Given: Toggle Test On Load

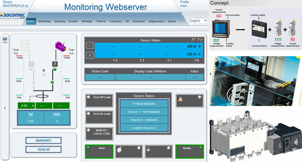Looking at the screenshot, I should (99, 117).
